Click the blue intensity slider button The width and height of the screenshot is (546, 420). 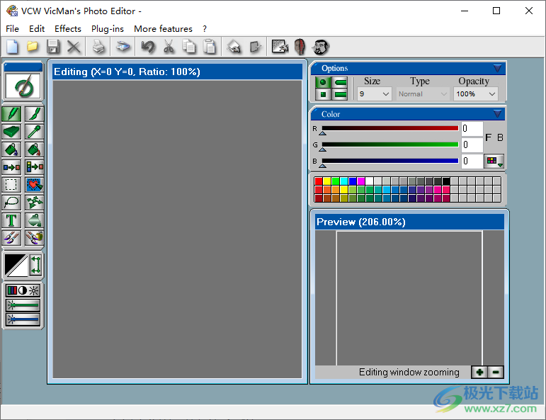[23, 319]
